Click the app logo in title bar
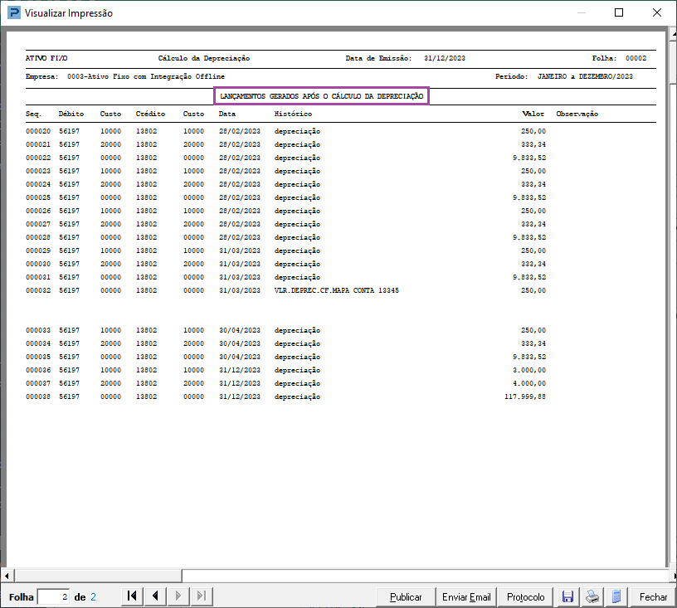The width and height of the screenshot is (677, 608). 12,13
